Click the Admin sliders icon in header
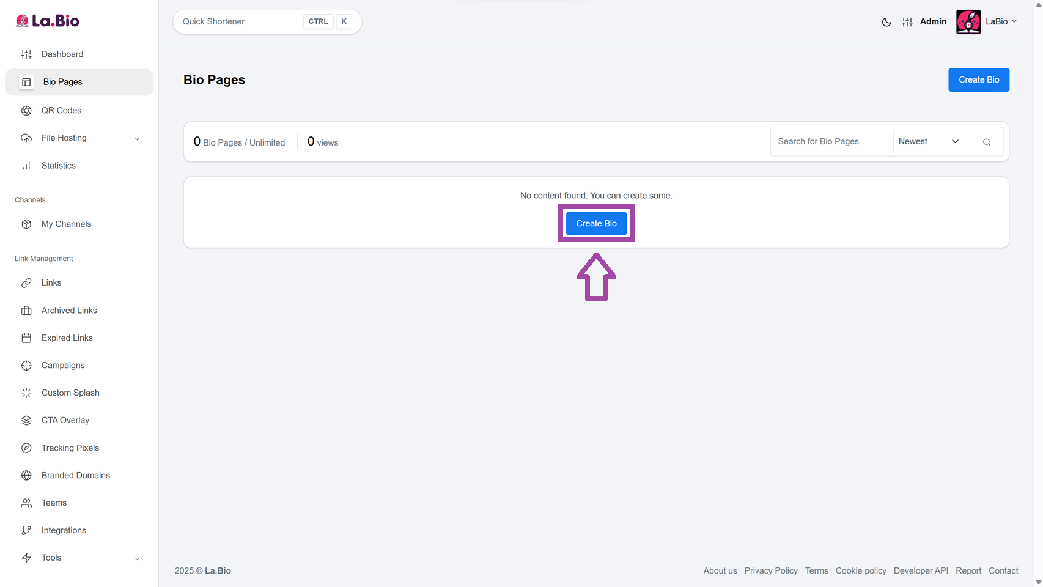The image size is (1043, 587). 907,22
